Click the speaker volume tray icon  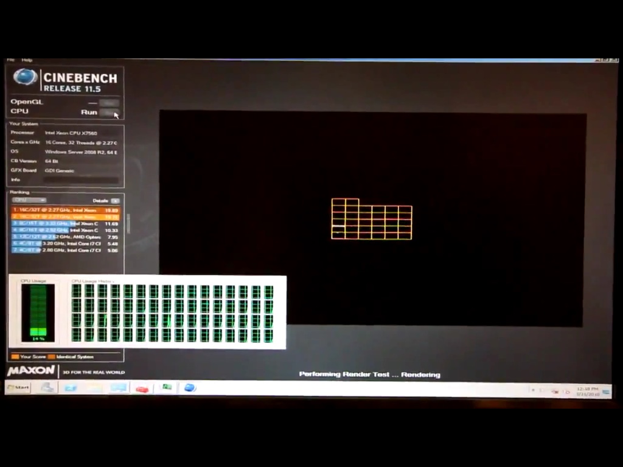pos(568,392)
